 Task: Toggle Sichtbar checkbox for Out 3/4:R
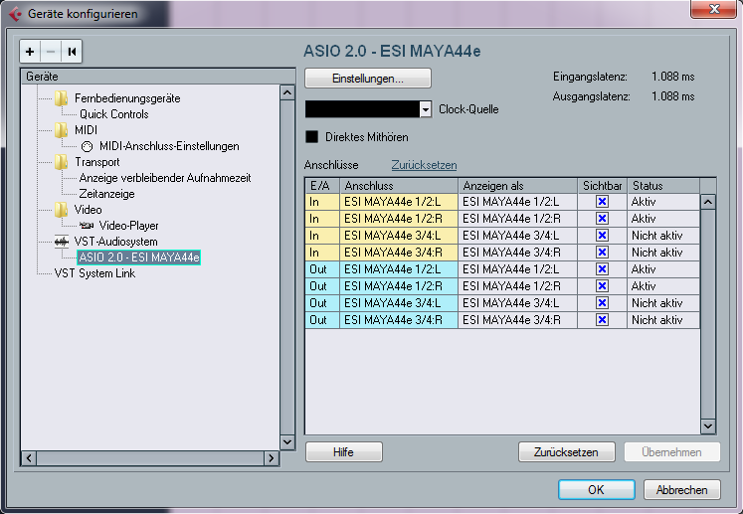602,320
